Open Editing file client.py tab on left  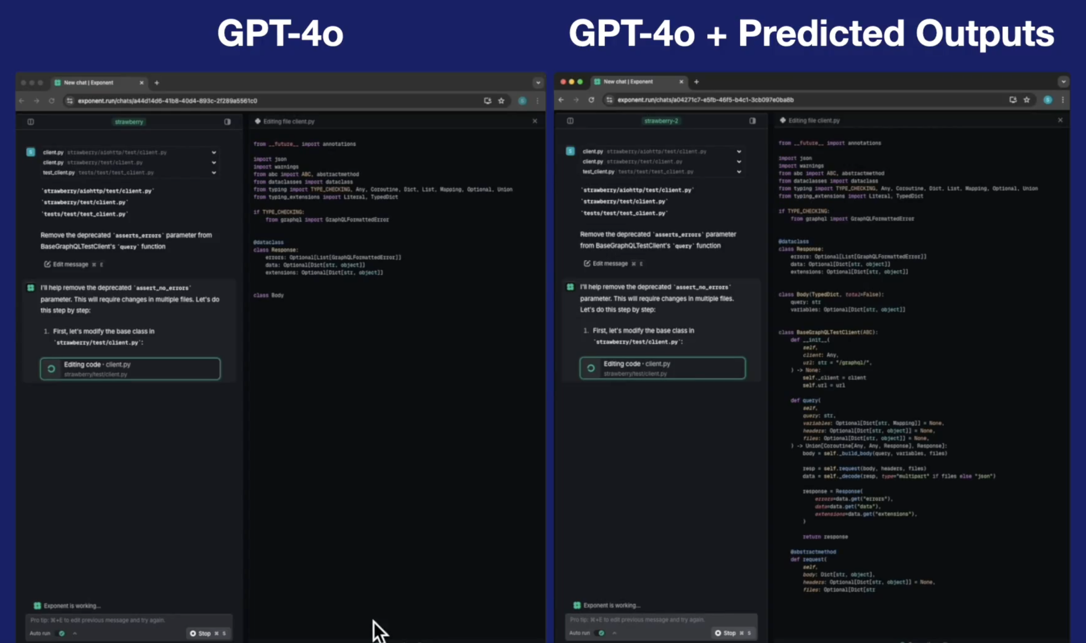288,121
